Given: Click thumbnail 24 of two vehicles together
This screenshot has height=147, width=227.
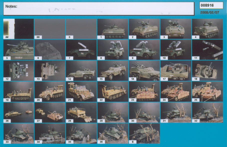Looking at the screenshot, I should tap(176, 92).
